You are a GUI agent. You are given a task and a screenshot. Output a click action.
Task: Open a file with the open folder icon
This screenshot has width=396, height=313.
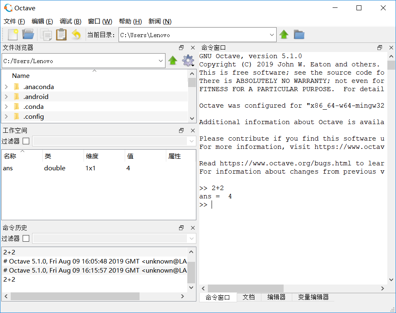pos(28,34)
